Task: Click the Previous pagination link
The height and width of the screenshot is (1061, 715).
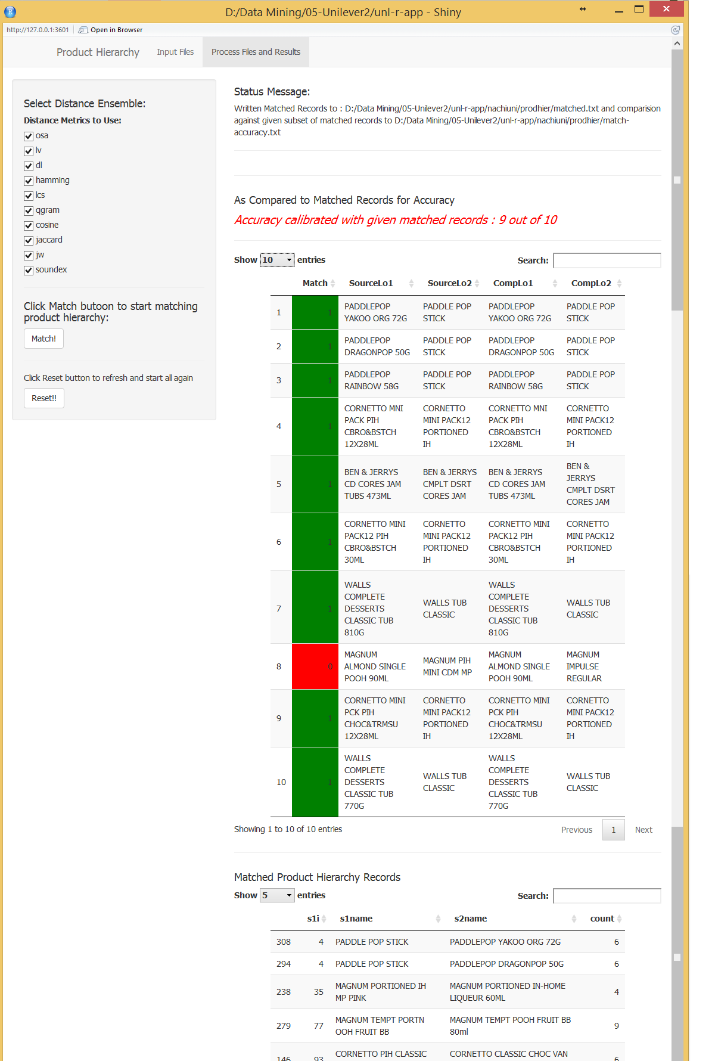Action: [577, 830]
